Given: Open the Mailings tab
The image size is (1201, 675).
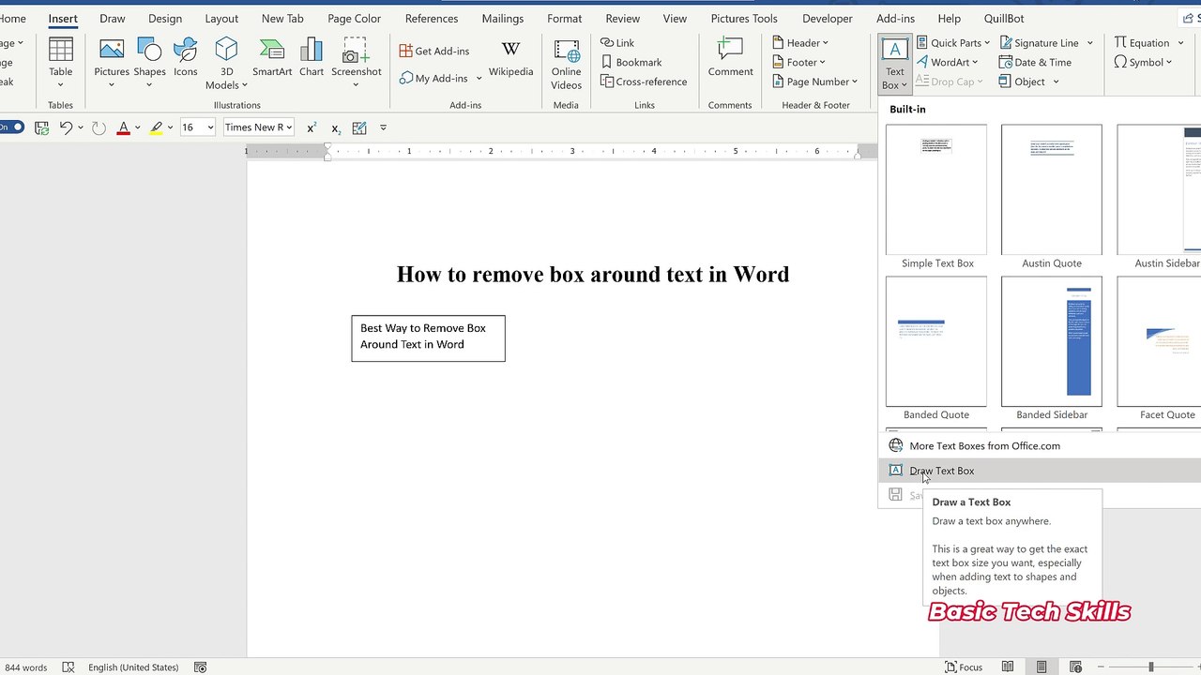Looking at the screenshot, I should point(503,19).
